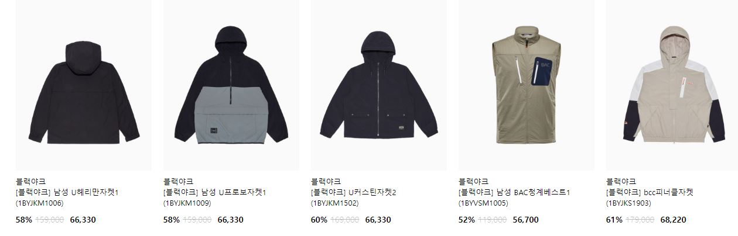
Task: Select brand name 블랙야크 above U커스틴자켓2
Action: coord(326,181)
